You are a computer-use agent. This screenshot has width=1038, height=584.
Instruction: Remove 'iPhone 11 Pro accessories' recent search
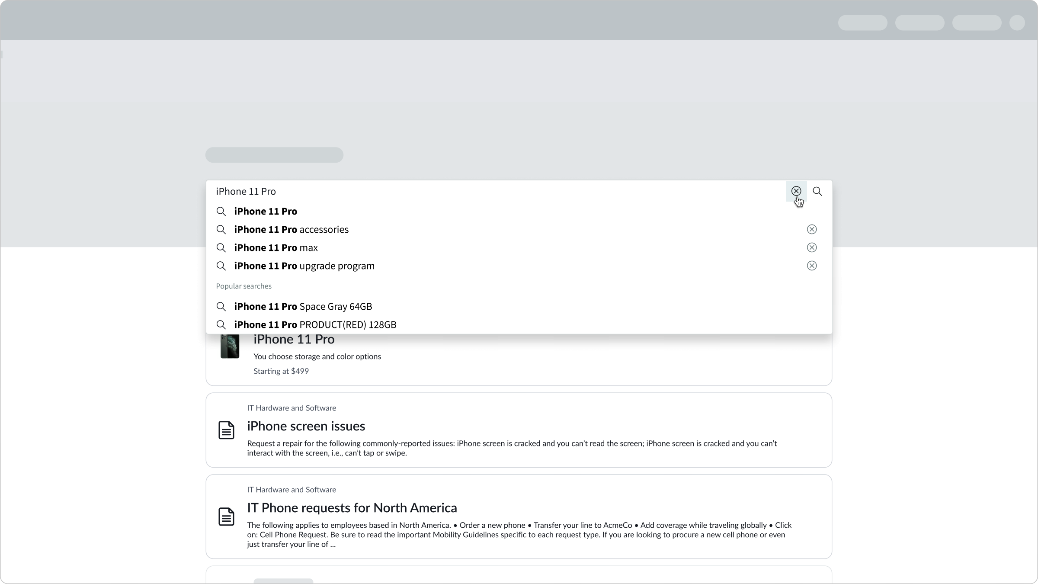[812, 229]
